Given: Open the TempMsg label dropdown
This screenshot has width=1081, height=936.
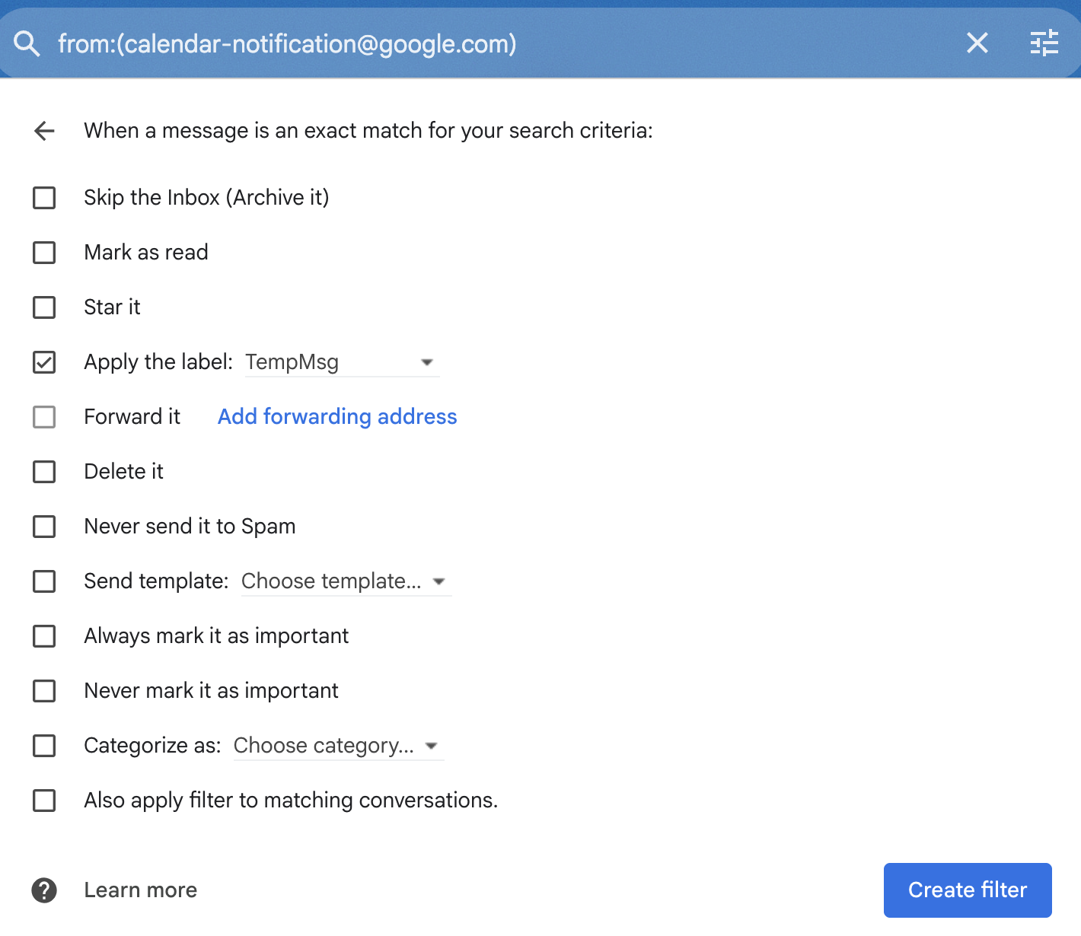Looking at the screenshot, I should [x=427, y=362].
